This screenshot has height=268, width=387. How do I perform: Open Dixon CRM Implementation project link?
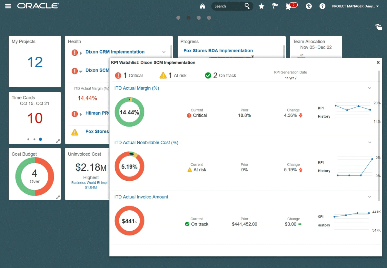115,52
